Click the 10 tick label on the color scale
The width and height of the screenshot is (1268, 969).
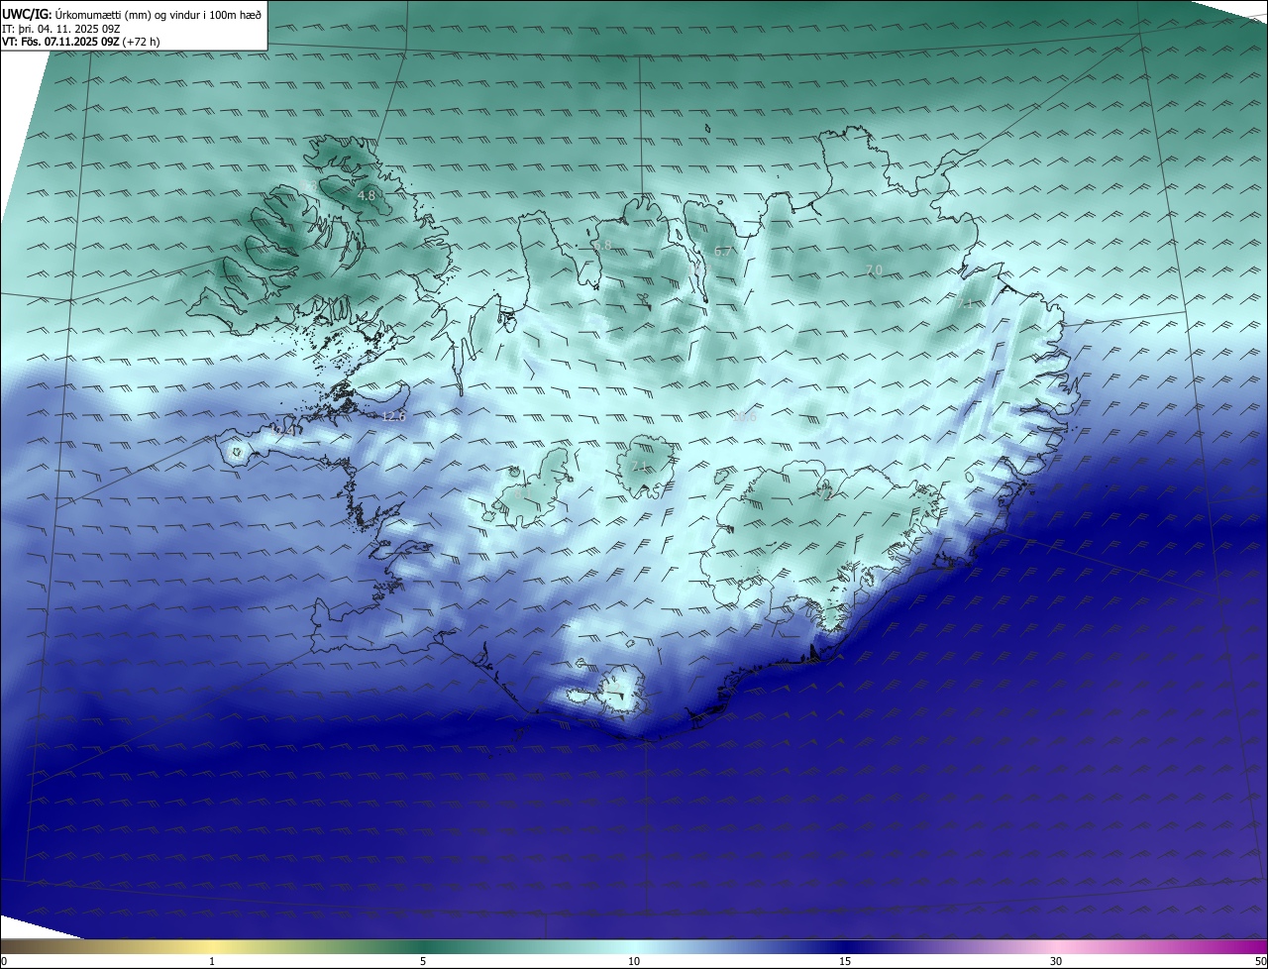tap(634, 961)
